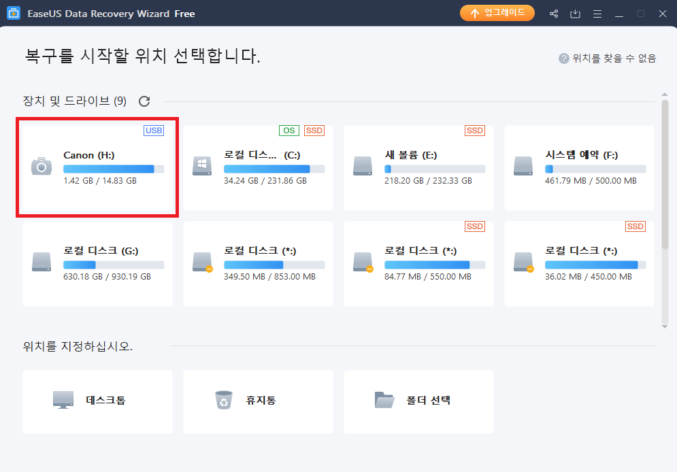Click the desktop monitor icon

point(63,400)
